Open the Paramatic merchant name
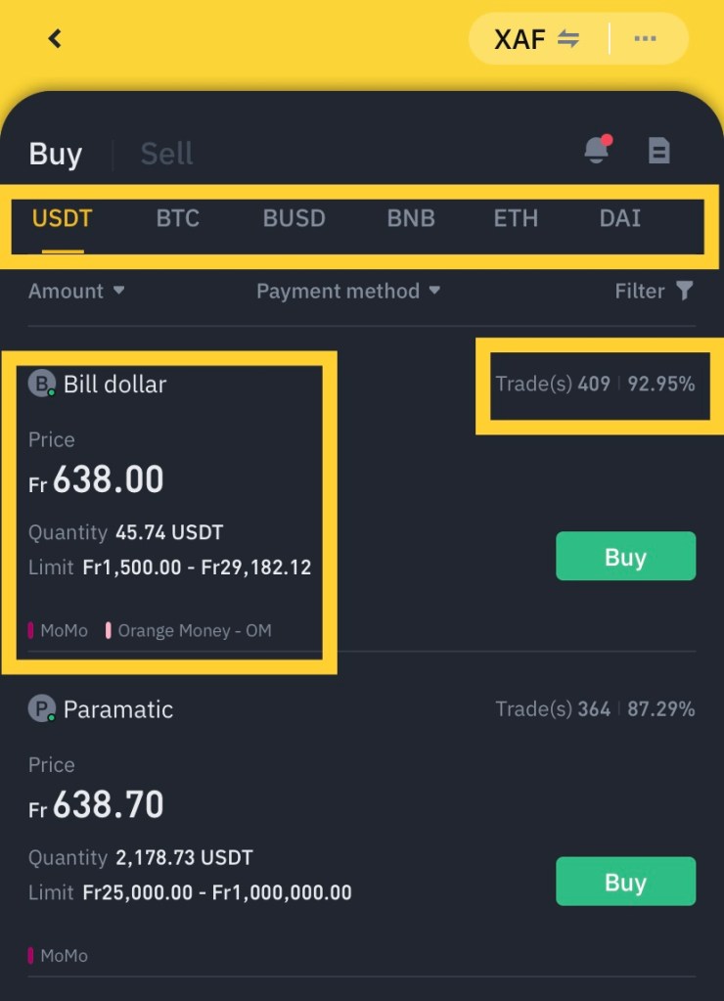 click(118, 709)
